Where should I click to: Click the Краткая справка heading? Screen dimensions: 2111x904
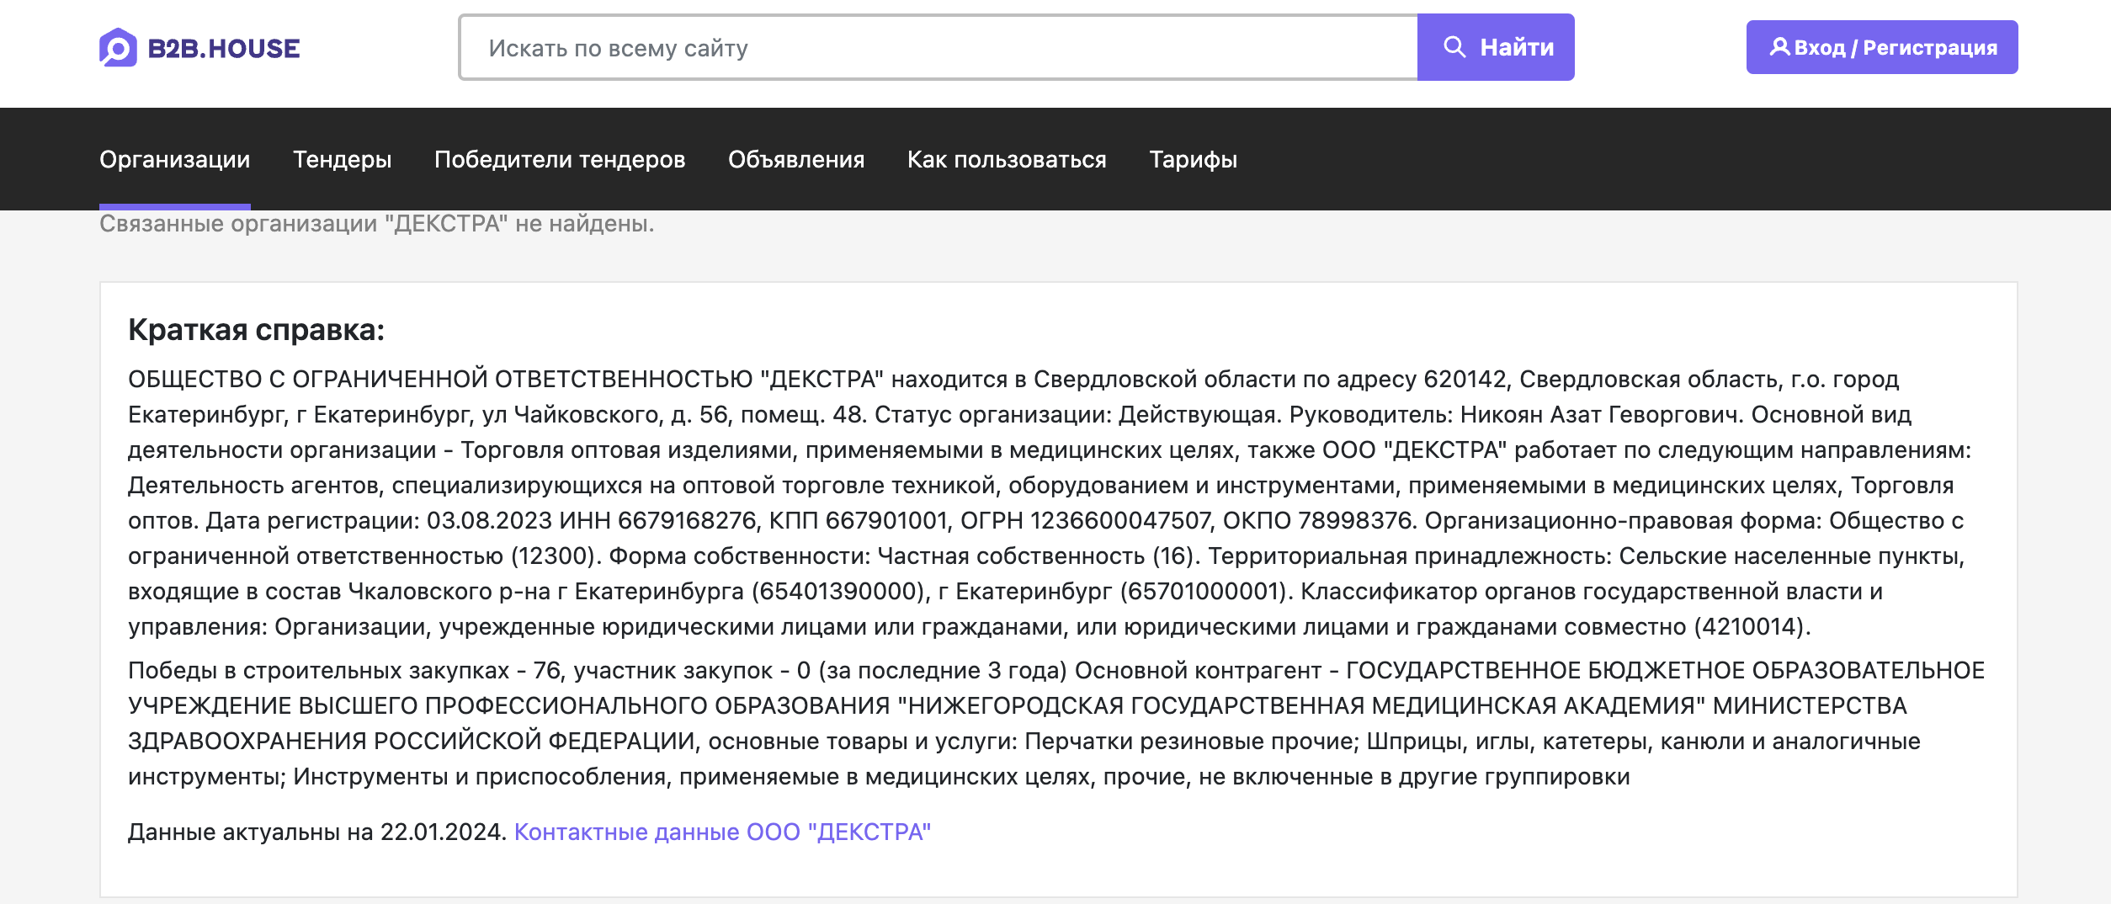[x=256, y=330]
